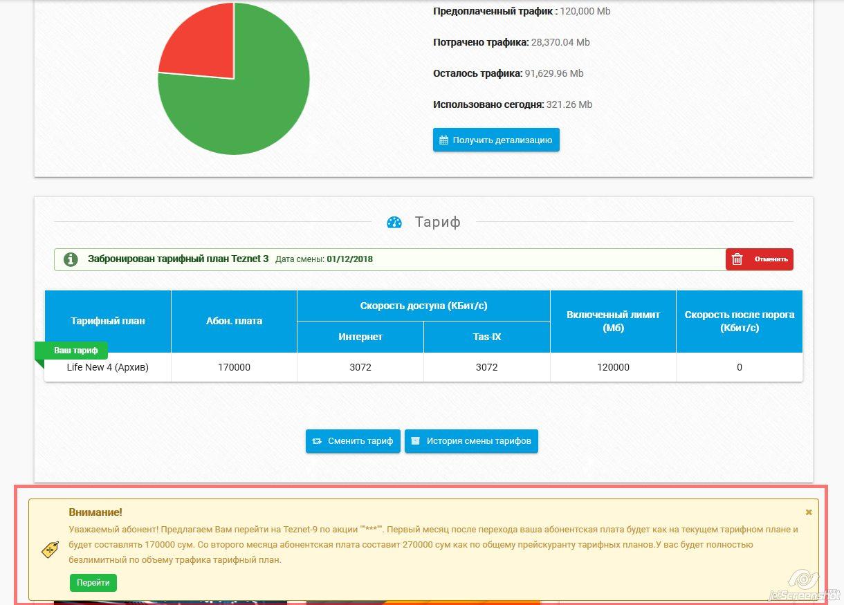
Task: Click the speedometer icon beside Тариф heading
Action: tap(394, 223)
